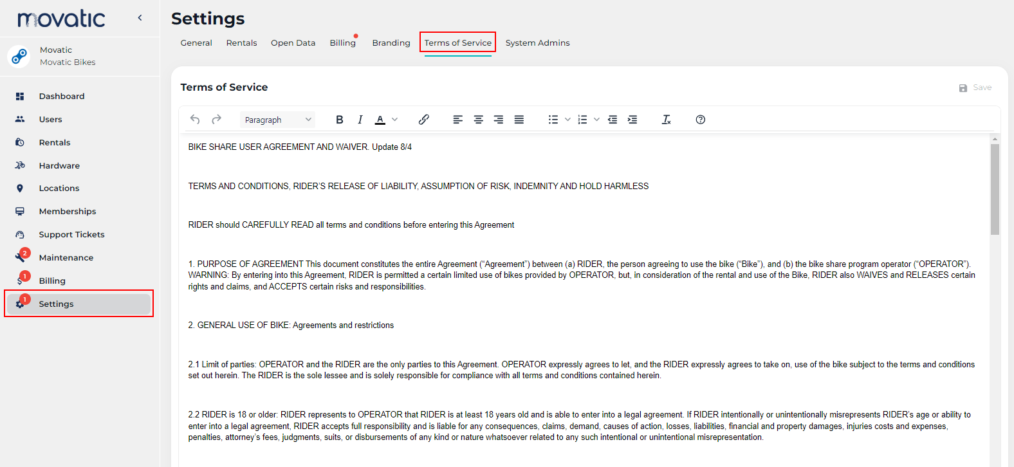1014x467 pixels.
Task: Click the insert link icon
Action: (x=424, y=120)
